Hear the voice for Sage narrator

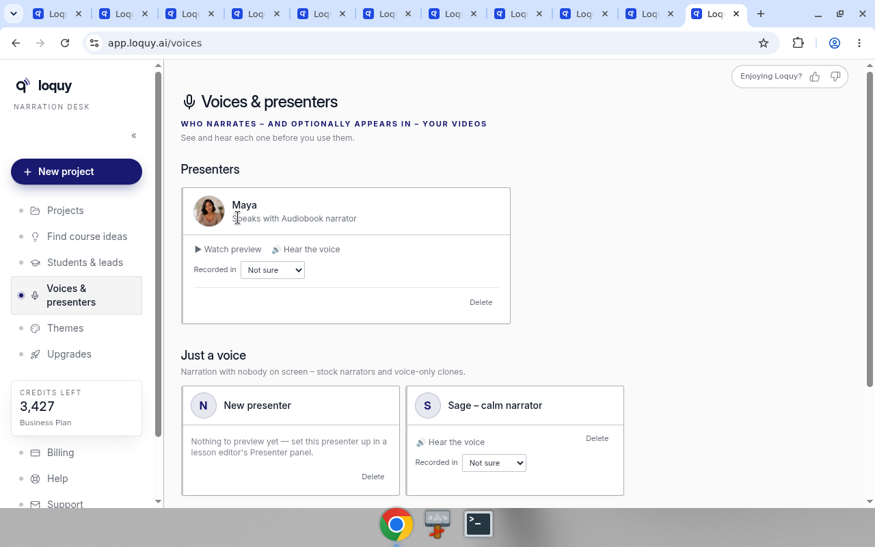[x=450, y=442]
